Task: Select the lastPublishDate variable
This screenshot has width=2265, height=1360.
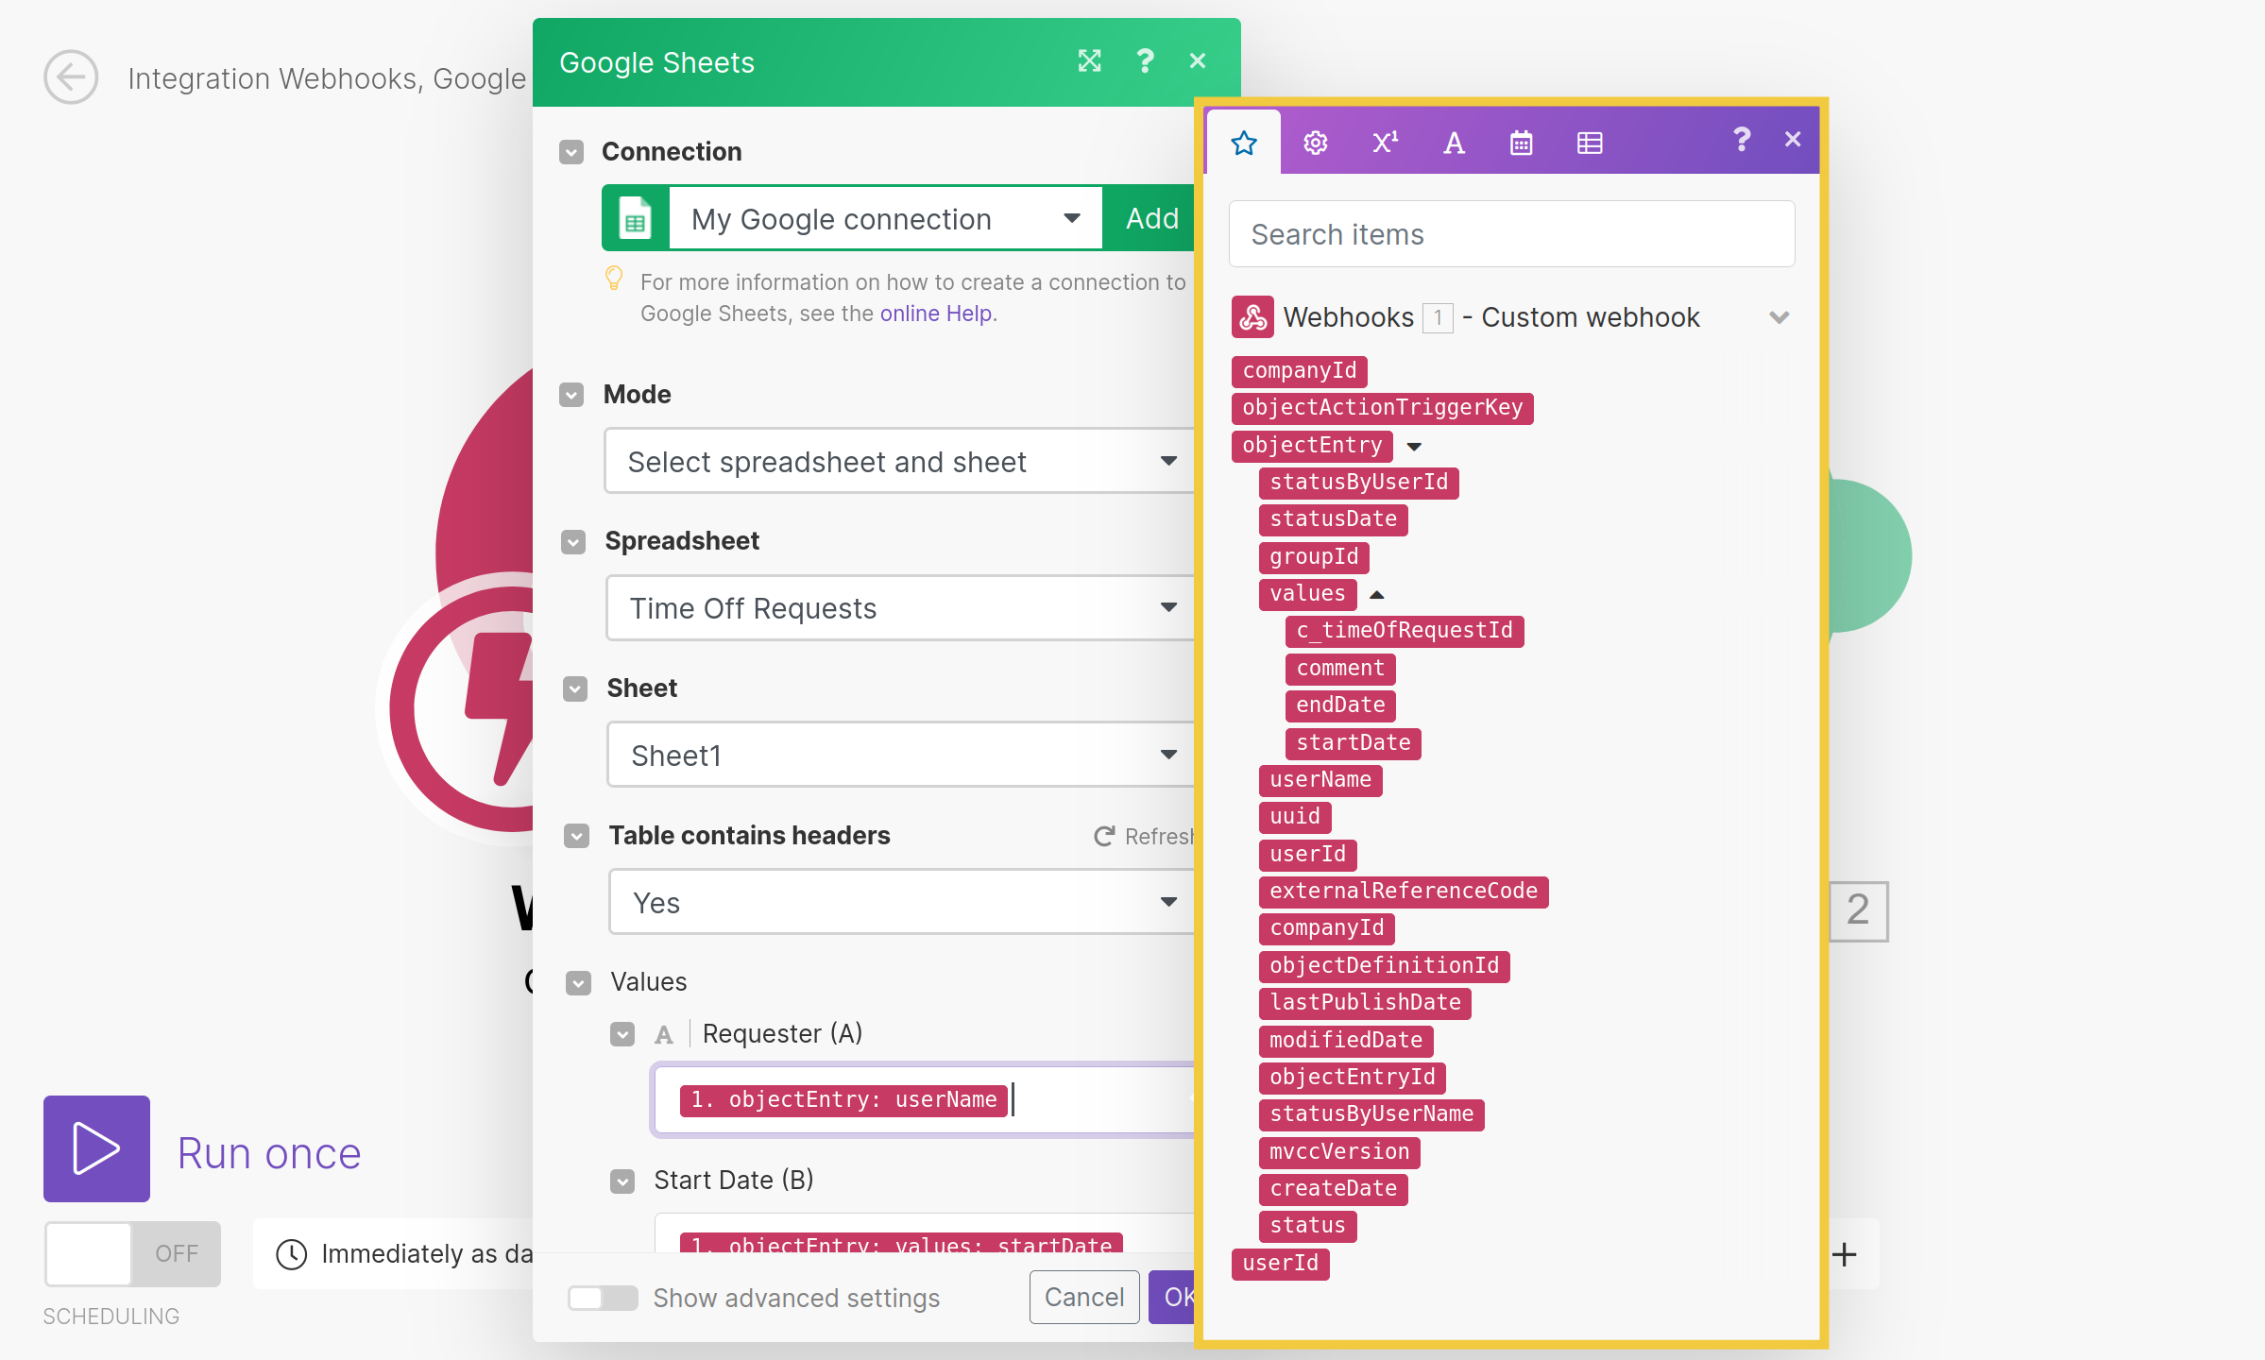Action: pyautogui.click(x=1365, y=1003)
